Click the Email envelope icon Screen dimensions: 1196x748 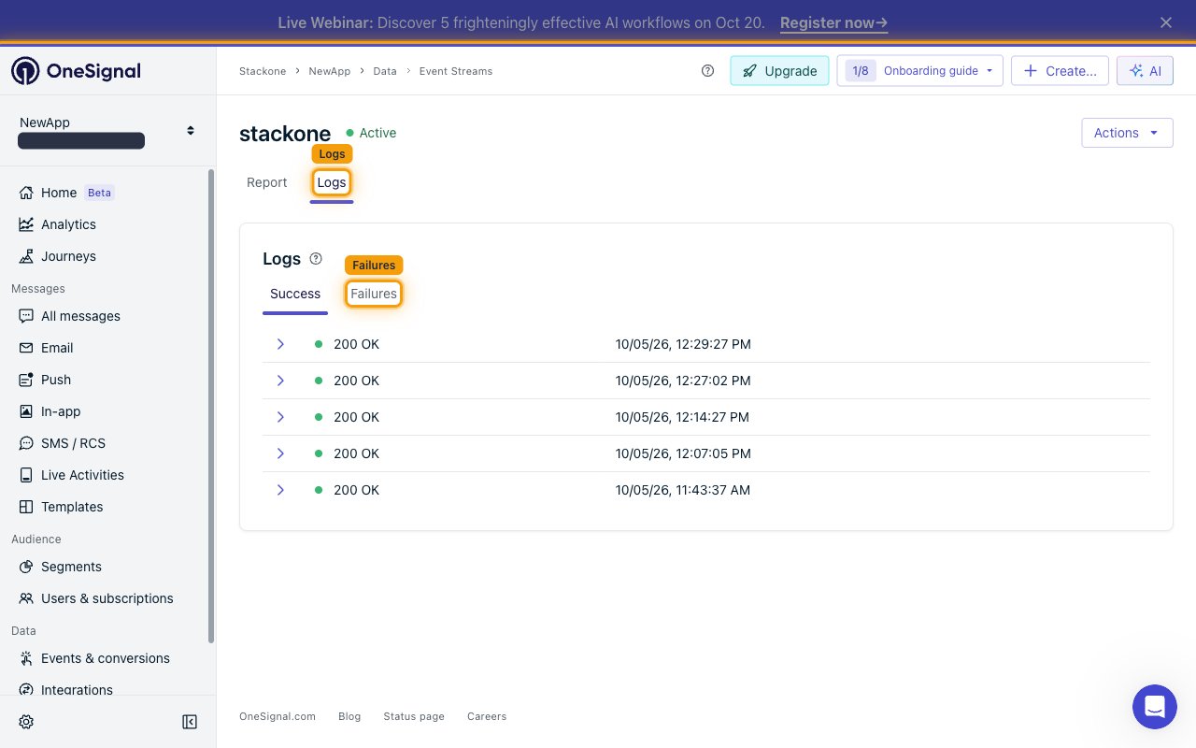[26, 348]
